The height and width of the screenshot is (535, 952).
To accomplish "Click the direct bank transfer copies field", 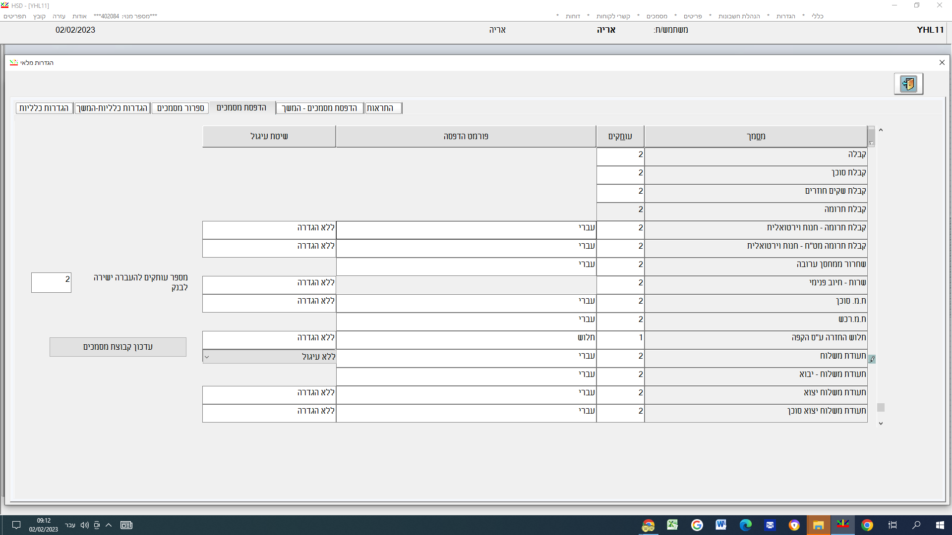I will click(x=51, y=282).
